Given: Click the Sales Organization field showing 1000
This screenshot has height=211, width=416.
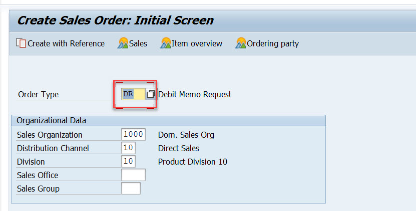Looking at the screenshot, I should click(x=133, y=135).
